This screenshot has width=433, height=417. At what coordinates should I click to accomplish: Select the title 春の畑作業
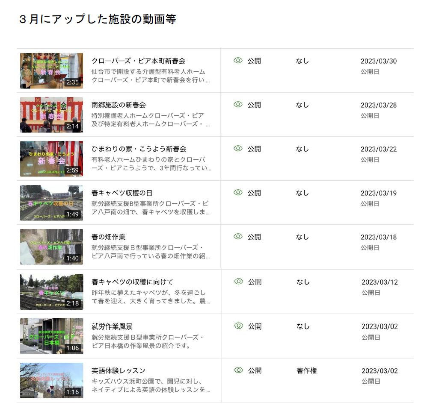(109, 237)
